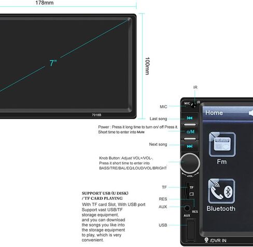Click the RES reset pinhole

point(194,208)
